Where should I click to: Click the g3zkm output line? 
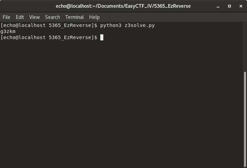click(x=8, y=31)
